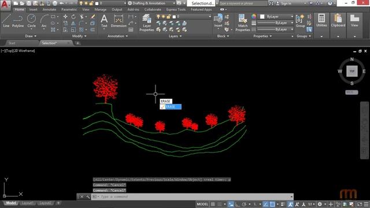Viewport: 370px width, 208px height.
Task: Click the Undo arrow in quick access toolbar
Action: (62, 3)
